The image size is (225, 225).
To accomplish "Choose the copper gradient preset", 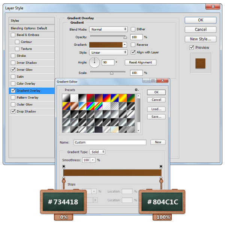I will point(74,106).
